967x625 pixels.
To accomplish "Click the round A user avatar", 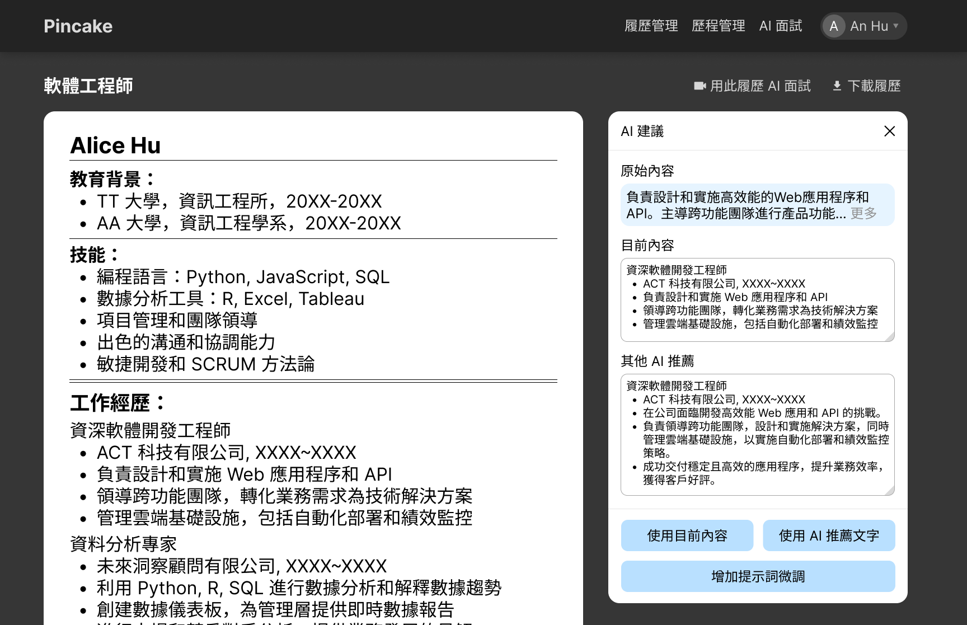I will (833, 26).
